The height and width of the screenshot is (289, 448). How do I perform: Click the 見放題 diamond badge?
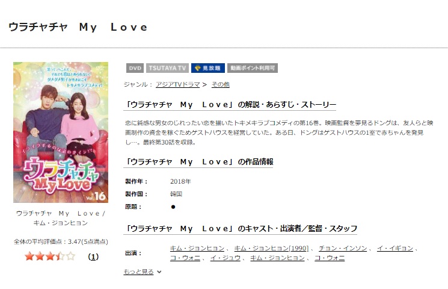tap(207, 68)
